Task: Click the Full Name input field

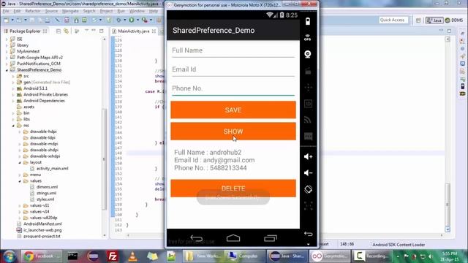Action: [x=233, y=50]
